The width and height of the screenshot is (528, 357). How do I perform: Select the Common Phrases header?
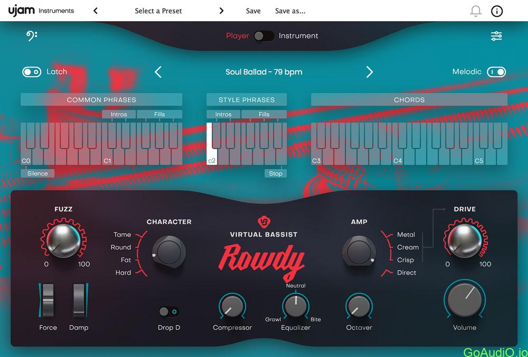(101, 100)
